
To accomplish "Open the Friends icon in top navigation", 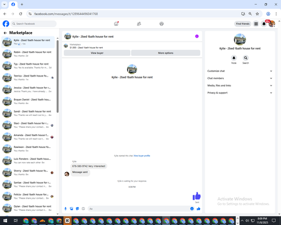I will [x=139, y=24].
